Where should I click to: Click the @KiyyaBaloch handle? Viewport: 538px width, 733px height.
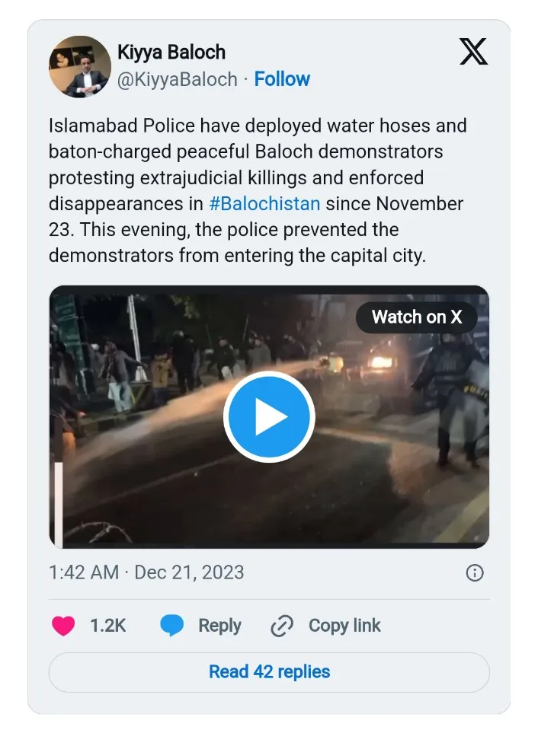pyautogui.click(x=178, y=79)
